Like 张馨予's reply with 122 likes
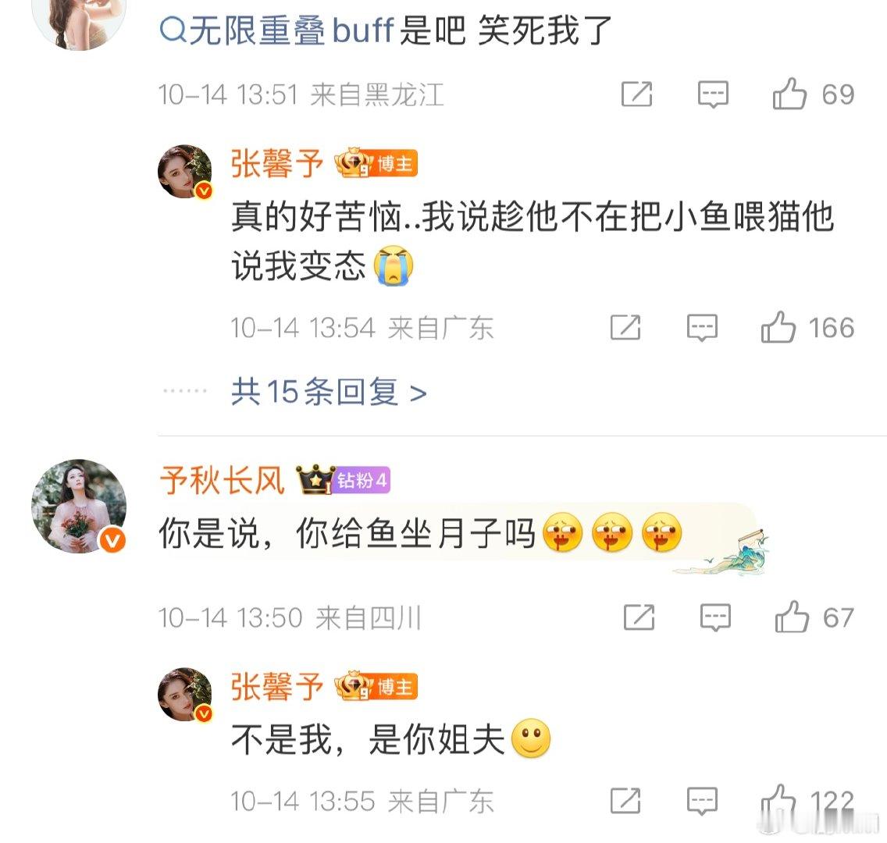This screenshot has height=843, width=887. (x=778, y=801)
